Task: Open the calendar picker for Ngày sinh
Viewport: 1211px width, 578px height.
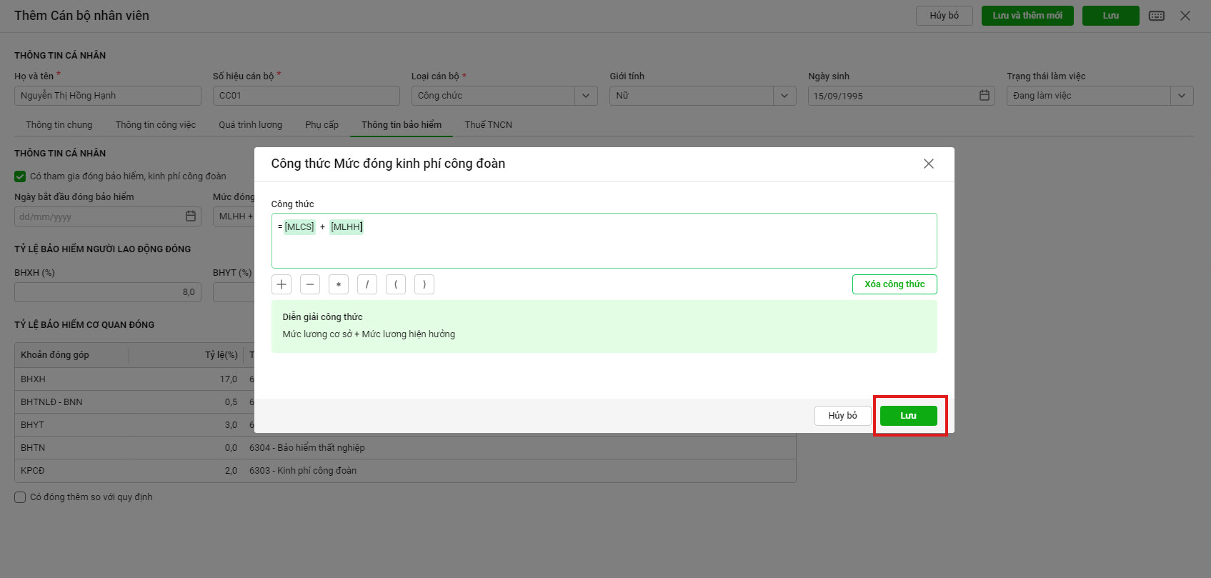Action: click(x=985, y=96)
